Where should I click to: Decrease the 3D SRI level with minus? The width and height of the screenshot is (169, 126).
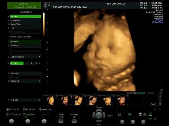(x=26, y=63)
